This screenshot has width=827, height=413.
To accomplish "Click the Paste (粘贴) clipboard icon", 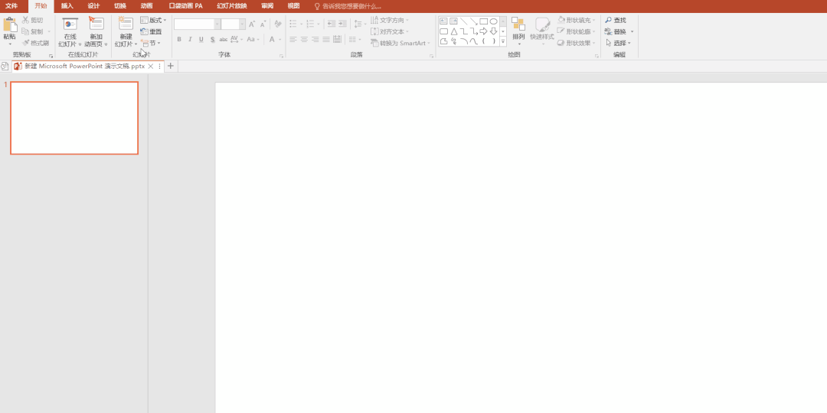I will (x=9, y=24).
